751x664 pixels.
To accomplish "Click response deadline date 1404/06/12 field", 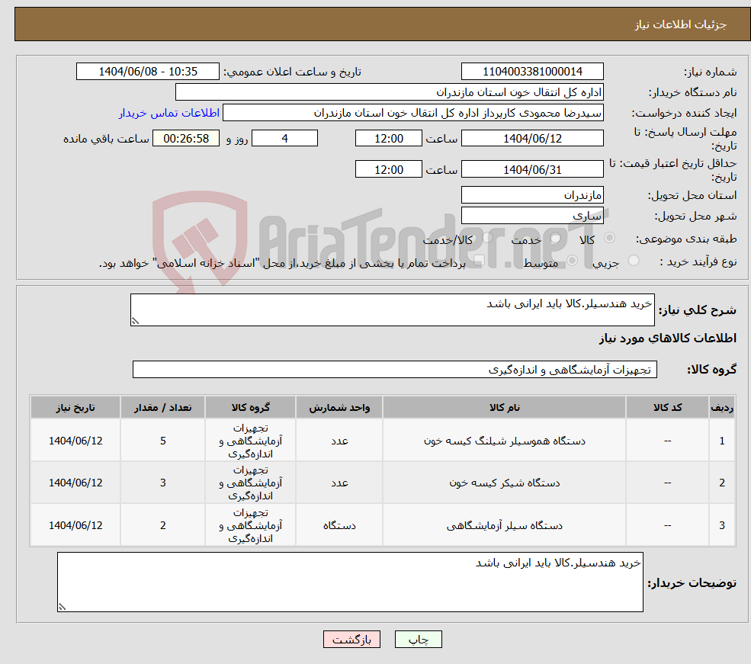I will (532, 138).
